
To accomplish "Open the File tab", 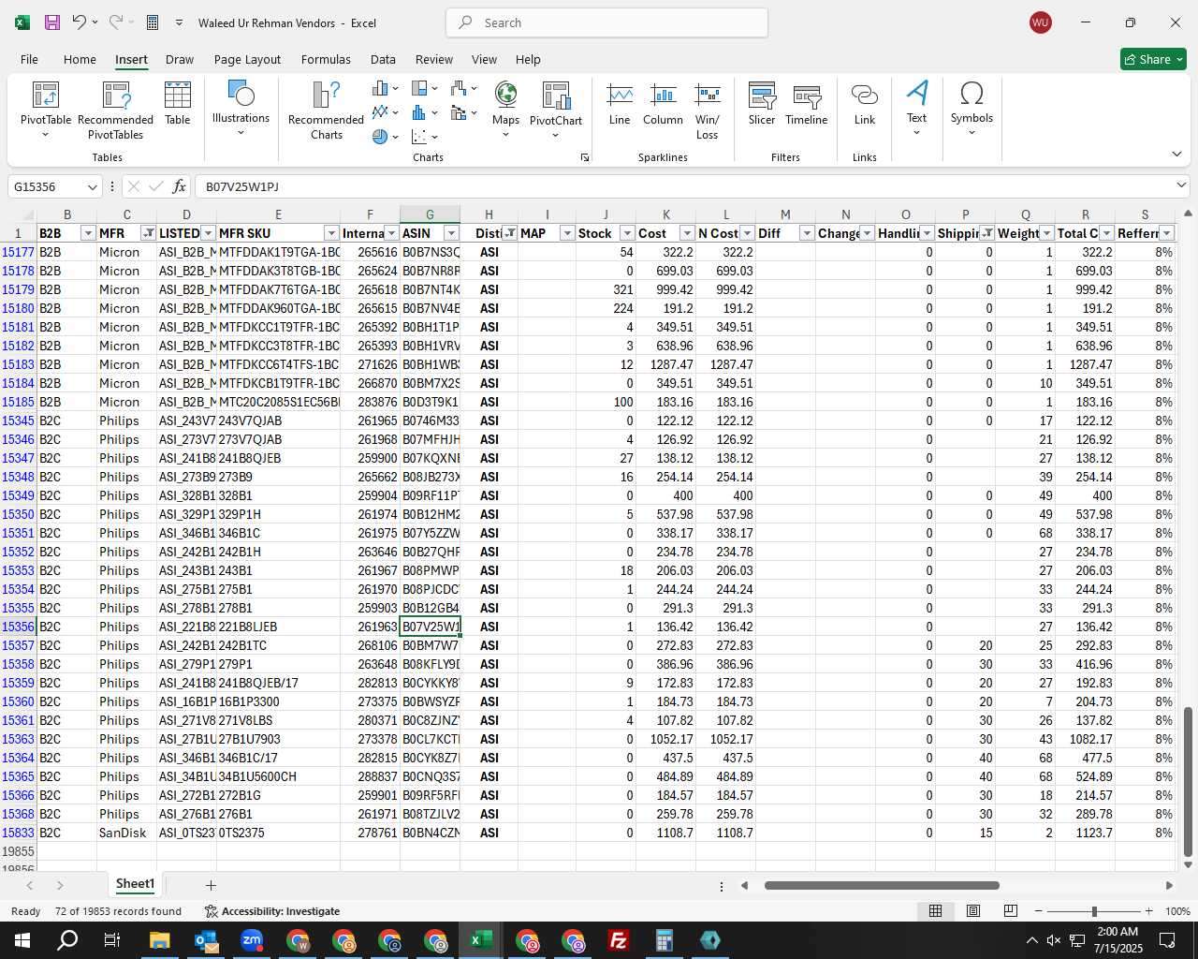I will coord(29,59).
